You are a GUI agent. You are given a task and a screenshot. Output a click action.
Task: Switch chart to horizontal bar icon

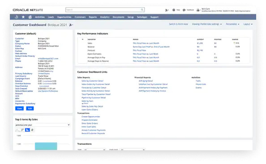pyautogui.click(x=22, y=130)
